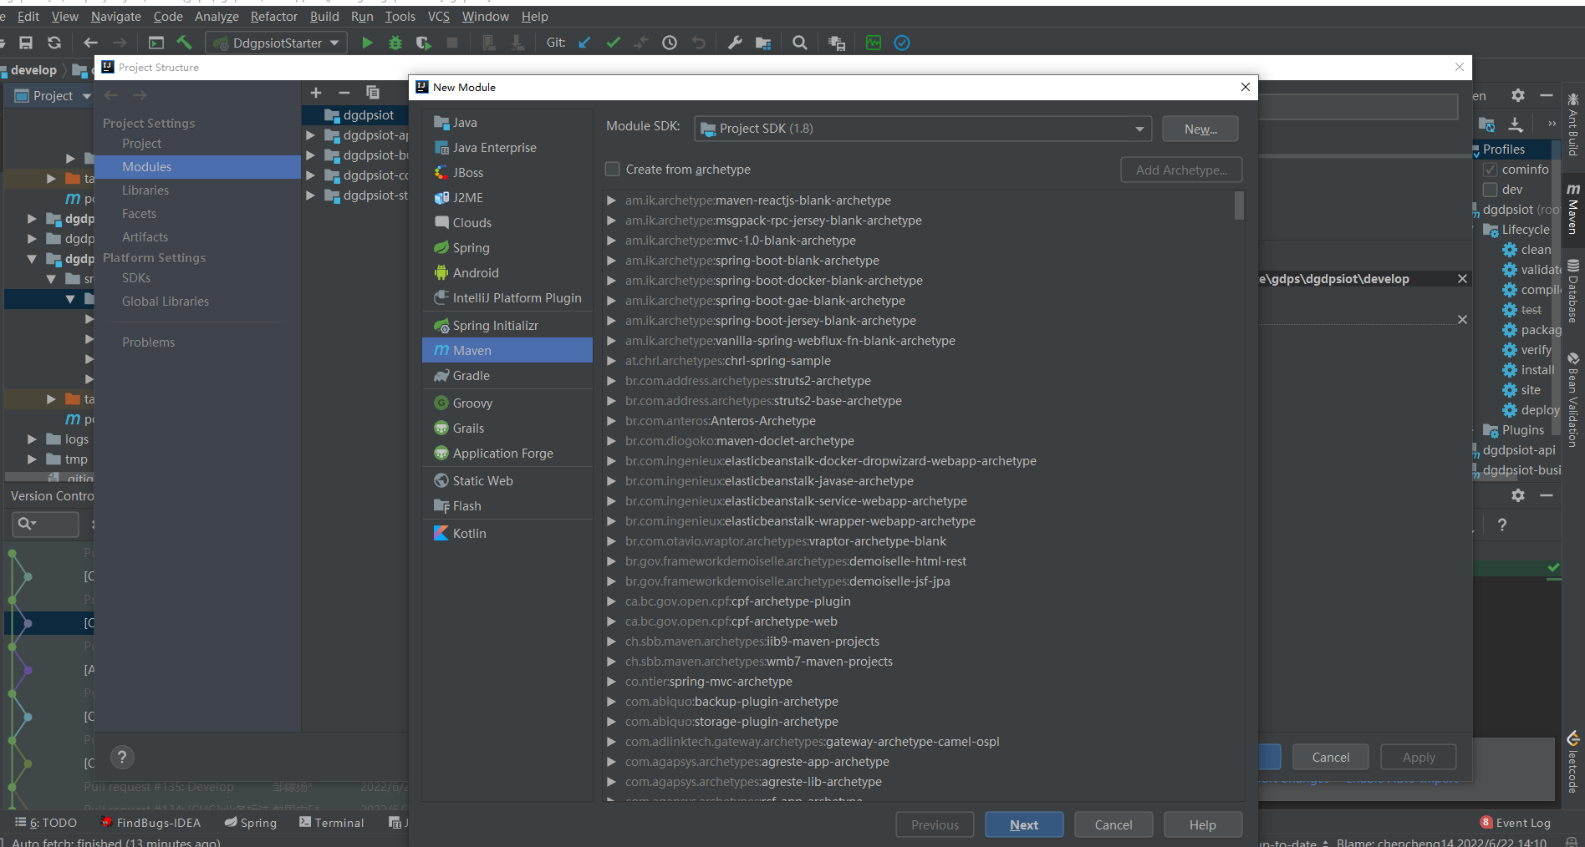1585x847 pixels.
Task: Toggle the cominfo Maven profile checkbox
Action: tap(1490, 170)
